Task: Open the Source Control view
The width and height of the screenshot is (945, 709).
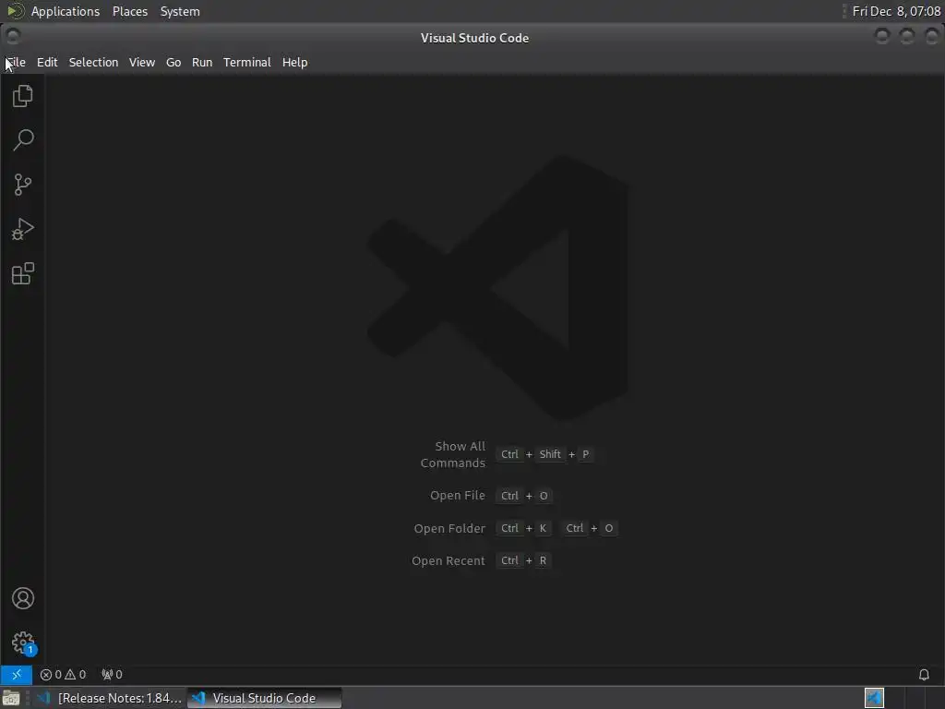Action: pyautogui.click(x=23, y=185)
